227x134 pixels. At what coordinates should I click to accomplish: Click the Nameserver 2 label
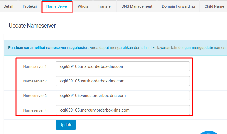pyautogui.click(x=35, y=81)
